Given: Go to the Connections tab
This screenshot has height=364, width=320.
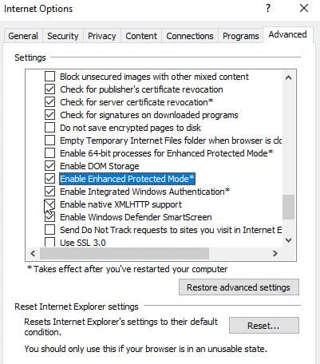Looking at the screenshot, I should click(x=190, y=36).
